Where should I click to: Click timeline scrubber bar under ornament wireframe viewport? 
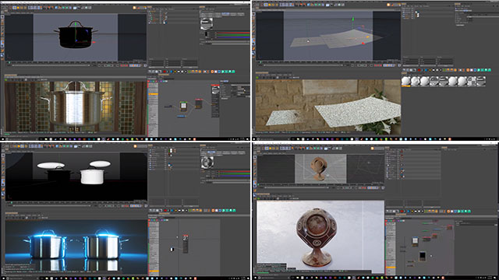pos(296,187)
